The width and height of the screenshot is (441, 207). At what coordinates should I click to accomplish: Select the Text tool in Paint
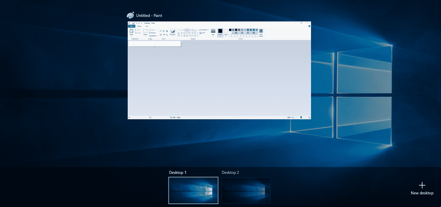[167, 31]
